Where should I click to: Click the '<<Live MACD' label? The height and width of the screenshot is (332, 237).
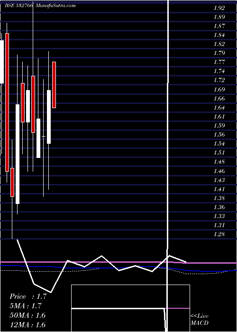point(200,319)
